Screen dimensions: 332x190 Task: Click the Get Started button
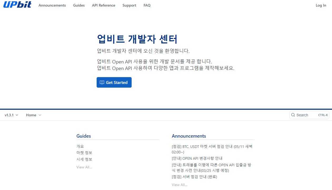tap(114, 82)
